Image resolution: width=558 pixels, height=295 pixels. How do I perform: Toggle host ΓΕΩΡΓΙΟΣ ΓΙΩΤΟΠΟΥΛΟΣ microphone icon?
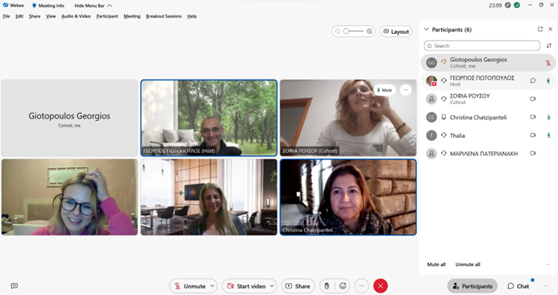click(x=548, y=81)
